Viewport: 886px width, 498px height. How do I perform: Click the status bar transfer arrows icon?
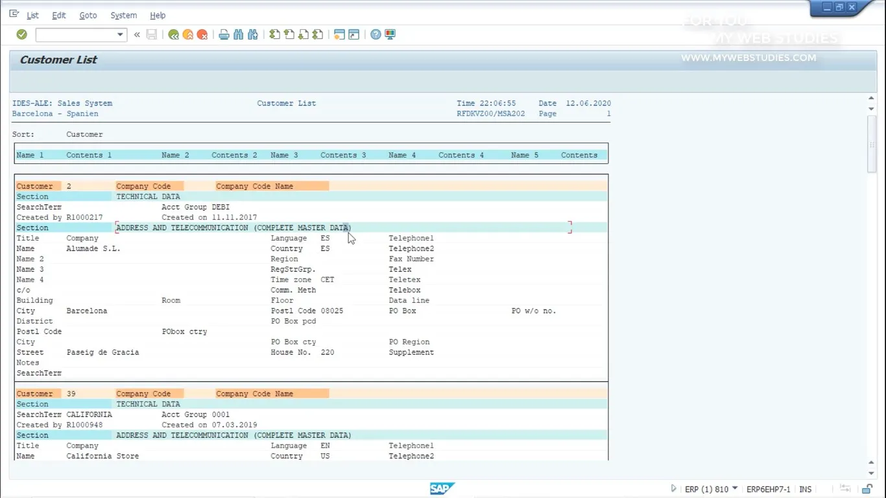pyautogui.click(x=845, y=489)
